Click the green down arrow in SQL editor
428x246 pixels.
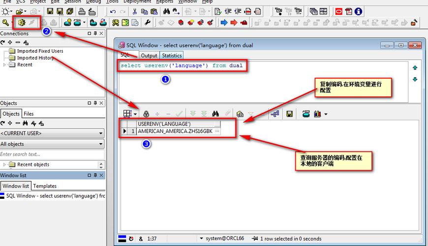pos(415,79)
